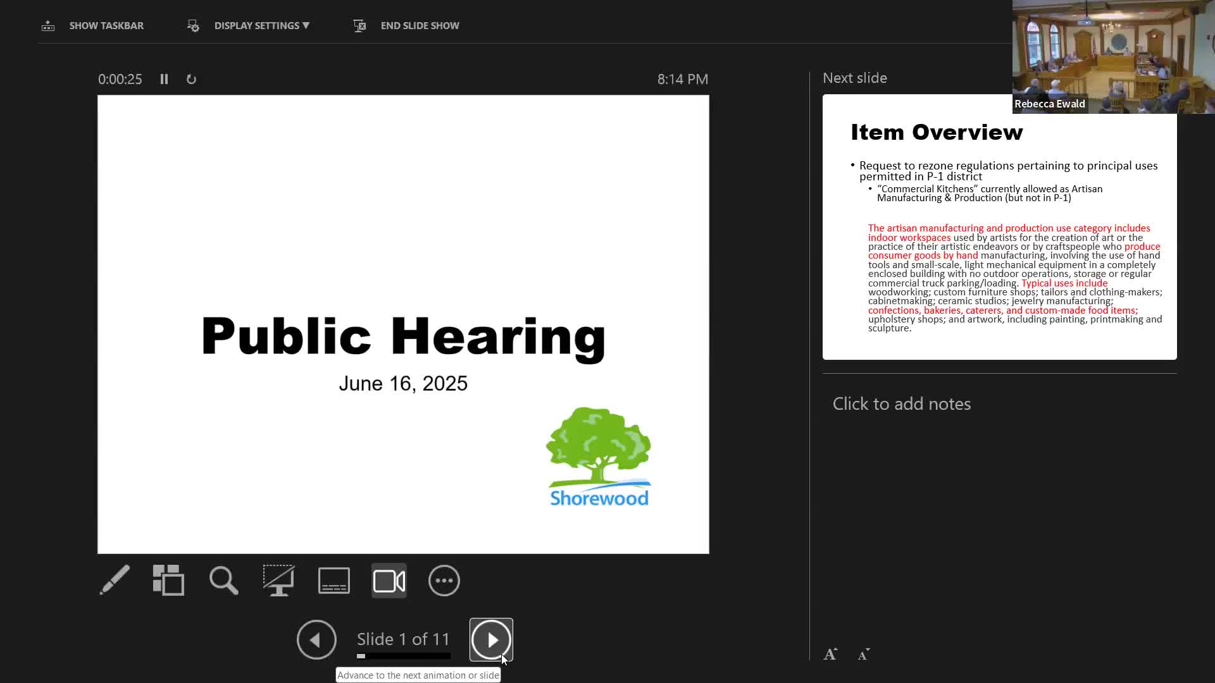Click the slide progress bar
Viewport: 1215px width, 683px height.
(403, 656)
